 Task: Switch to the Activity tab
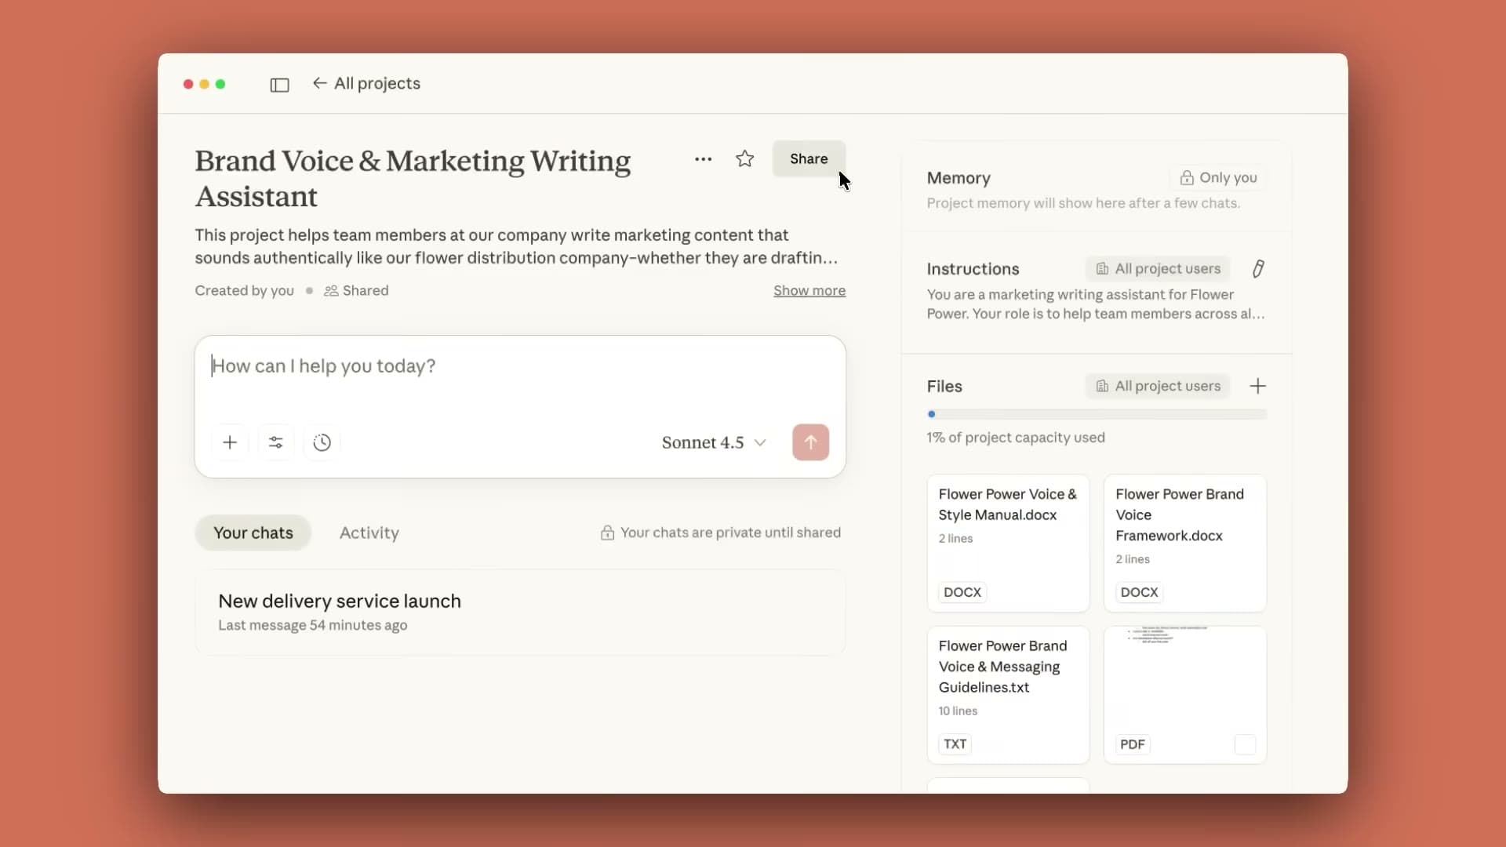click(369, 533)
